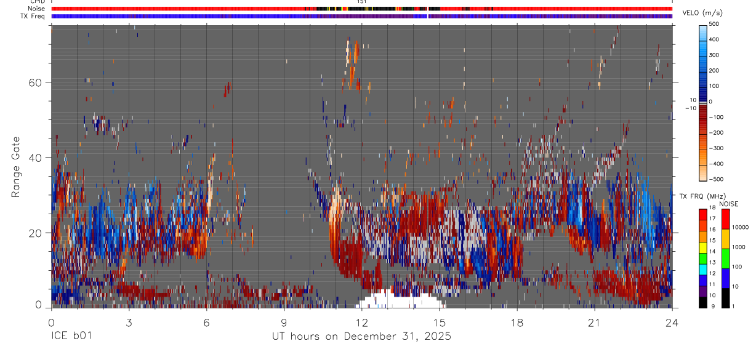Image resolution: width=756 pixels, height=349 pixels.
Task: Click velocity scale label -10
Action: (x=690, y=108)
